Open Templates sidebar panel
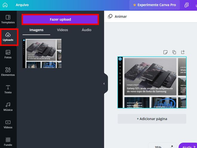Image resolution: width=197 pixels, height=148 pixels. pyautogui.click(x=8, y=19)
